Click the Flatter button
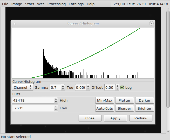This screenshot has width=170, height=140. click(125, 100)
